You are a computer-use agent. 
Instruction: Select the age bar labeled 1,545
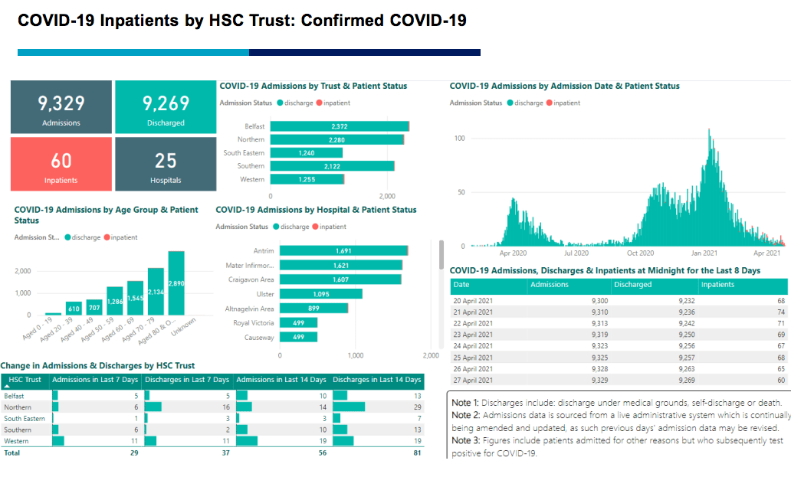(135, 298)
